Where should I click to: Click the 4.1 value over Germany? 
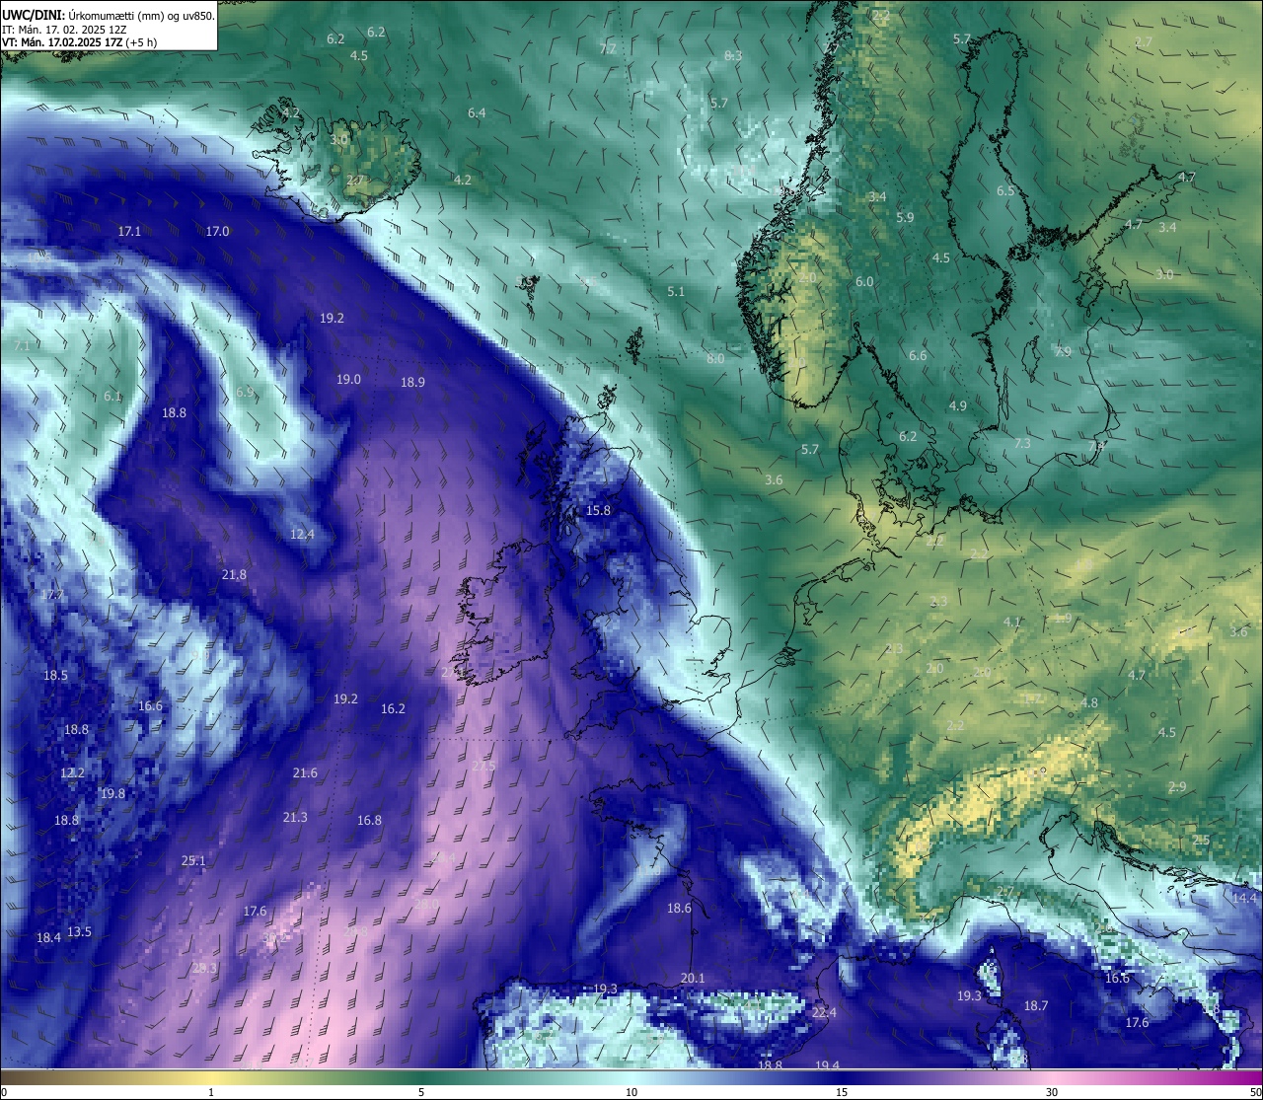(1012, 622)
